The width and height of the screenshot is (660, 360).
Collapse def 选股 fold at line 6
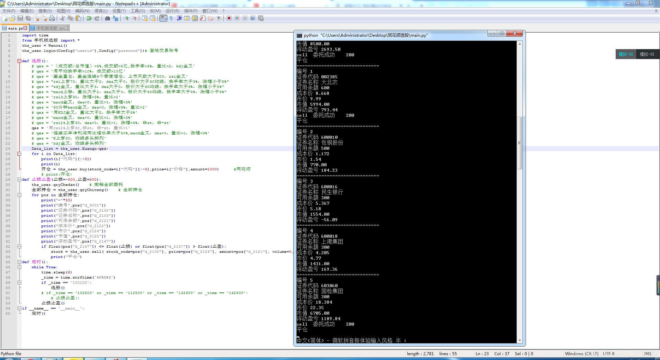pyautogui.click(x=19, y=61)
